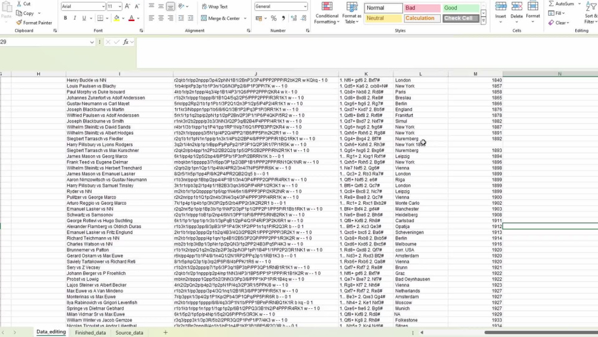Screen dimensions: 598x337
Task: Click Sort & Filter
Action: pos(591,13)
